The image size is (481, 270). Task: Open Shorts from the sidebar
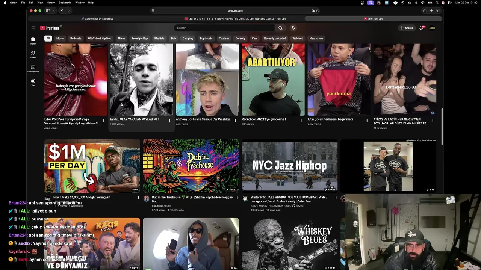coord(33,54)
